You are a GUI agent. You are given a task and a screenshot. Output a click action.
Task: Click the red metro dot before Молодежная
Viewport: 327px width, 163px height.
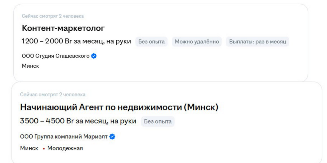[44, 149]
